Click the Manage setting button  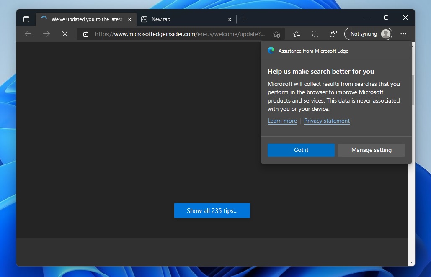click(372, 150)
